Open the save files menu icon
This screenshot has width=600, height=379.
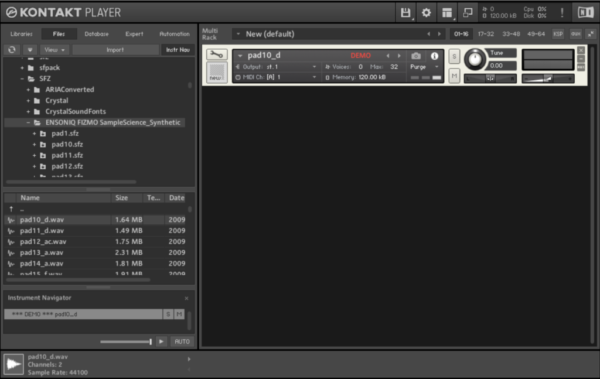coord(405,13)
